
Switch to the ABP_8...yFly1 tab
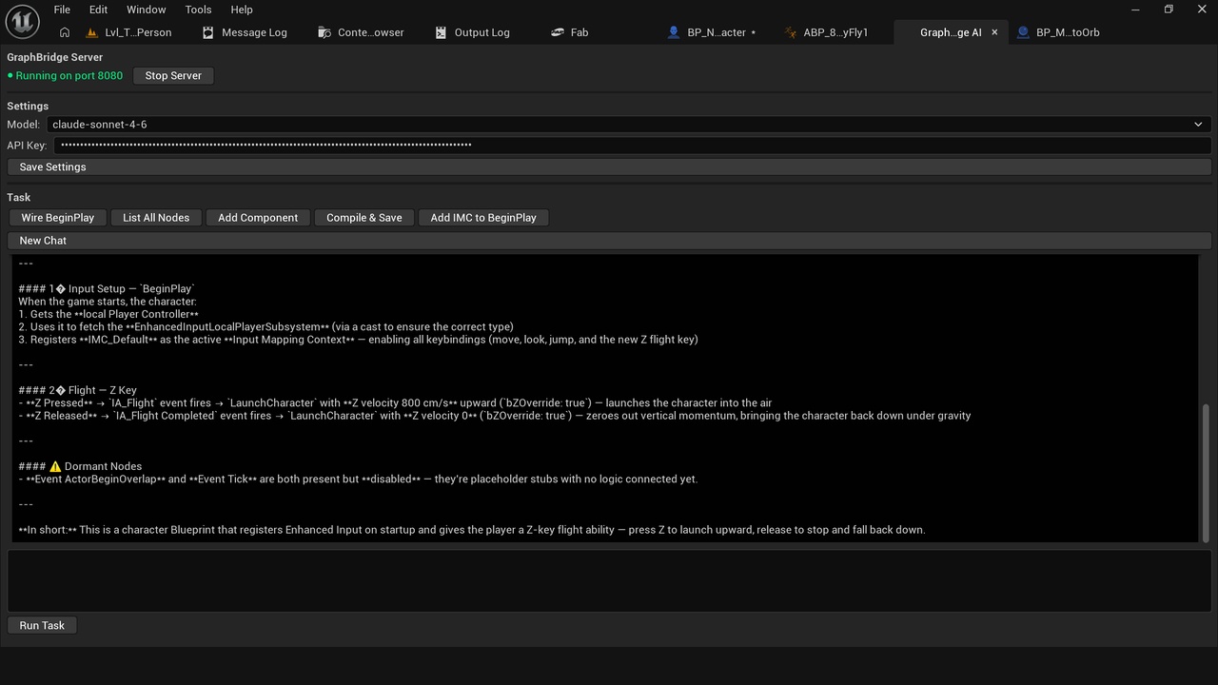point(835,32)
